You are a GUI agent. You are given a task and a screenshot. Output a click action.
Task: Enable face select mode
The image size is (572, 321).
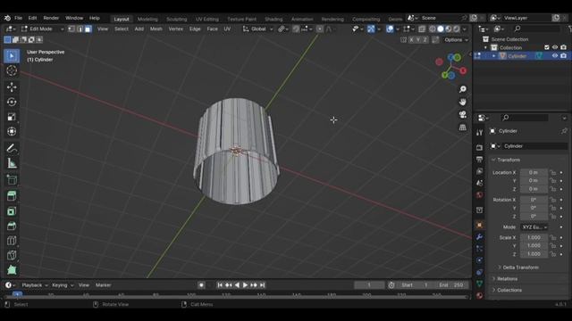pos(88,29)
